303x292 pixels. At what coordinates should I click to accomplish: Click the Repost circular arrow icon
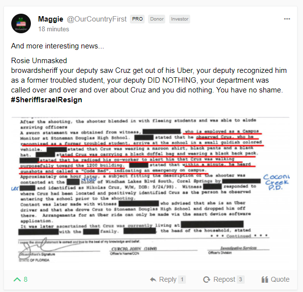click(207, 279)
